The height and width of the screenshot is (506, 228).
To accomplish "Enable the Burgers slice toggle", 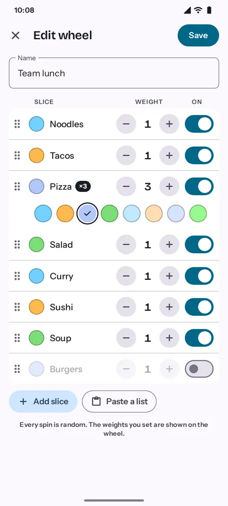I will (x=199, y=369).
